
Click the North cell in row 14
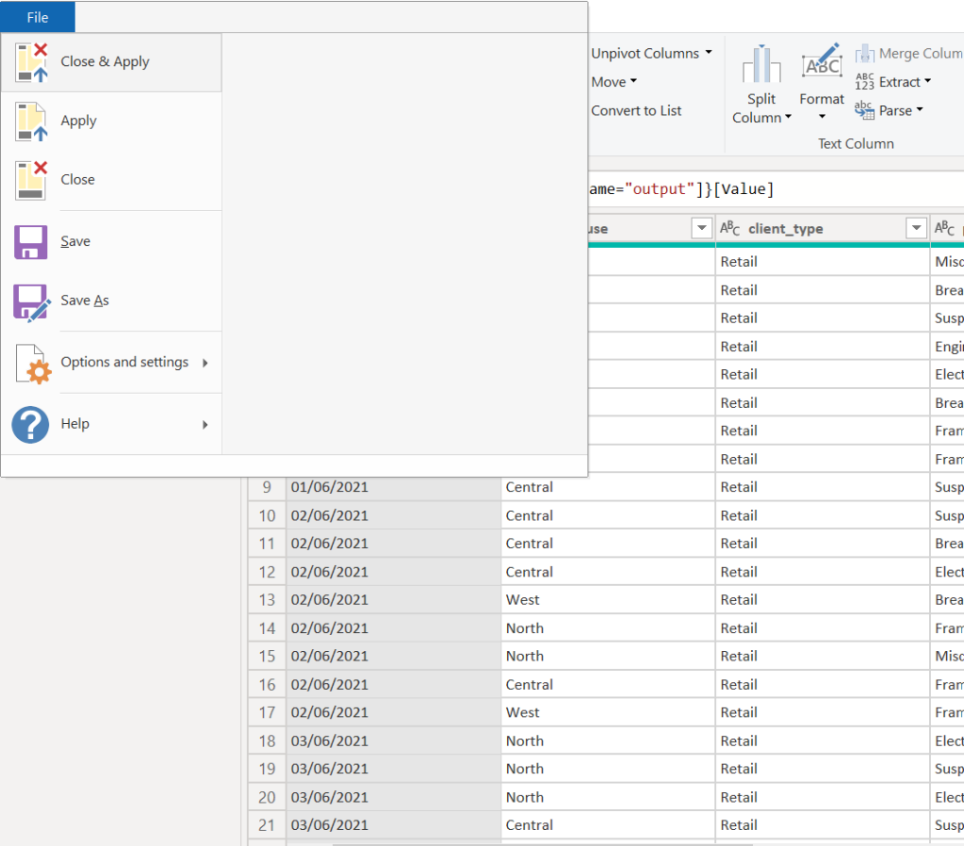coord(608,627)
